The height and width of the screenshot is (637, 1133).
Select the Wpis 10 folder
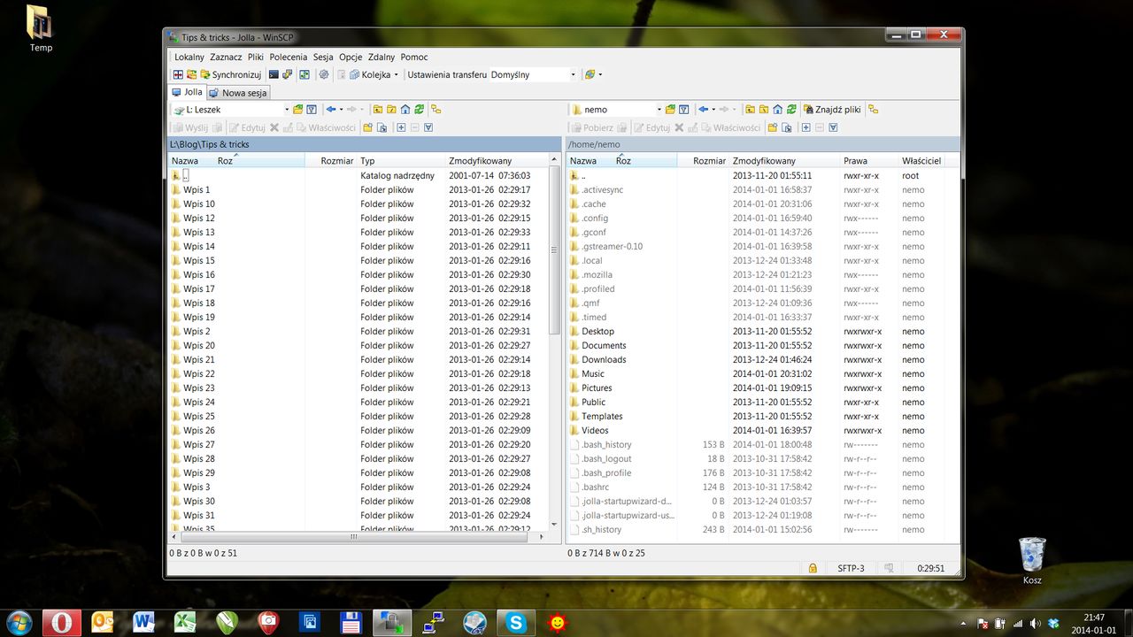coord(199,203)
